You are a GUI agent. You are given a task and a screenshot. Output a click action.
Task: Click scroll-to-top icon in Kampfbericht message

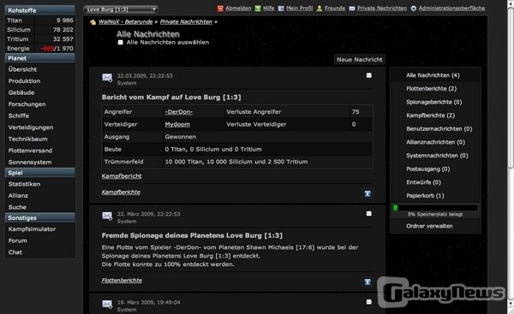coord(368,193)
